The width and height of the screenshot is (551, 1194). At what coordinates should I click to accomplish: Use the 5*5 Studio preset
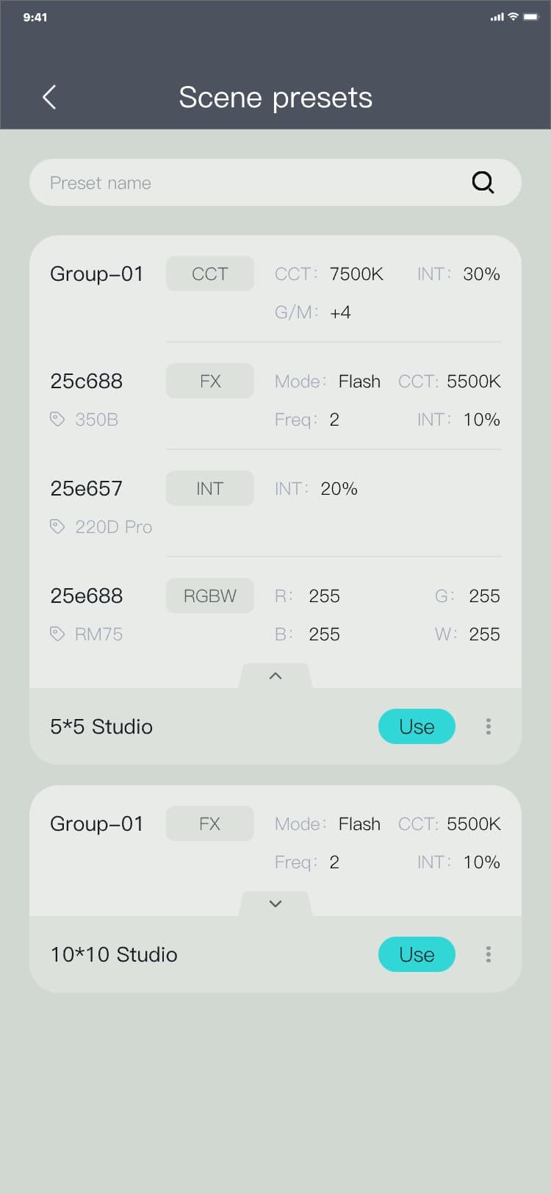click(417, 726)
